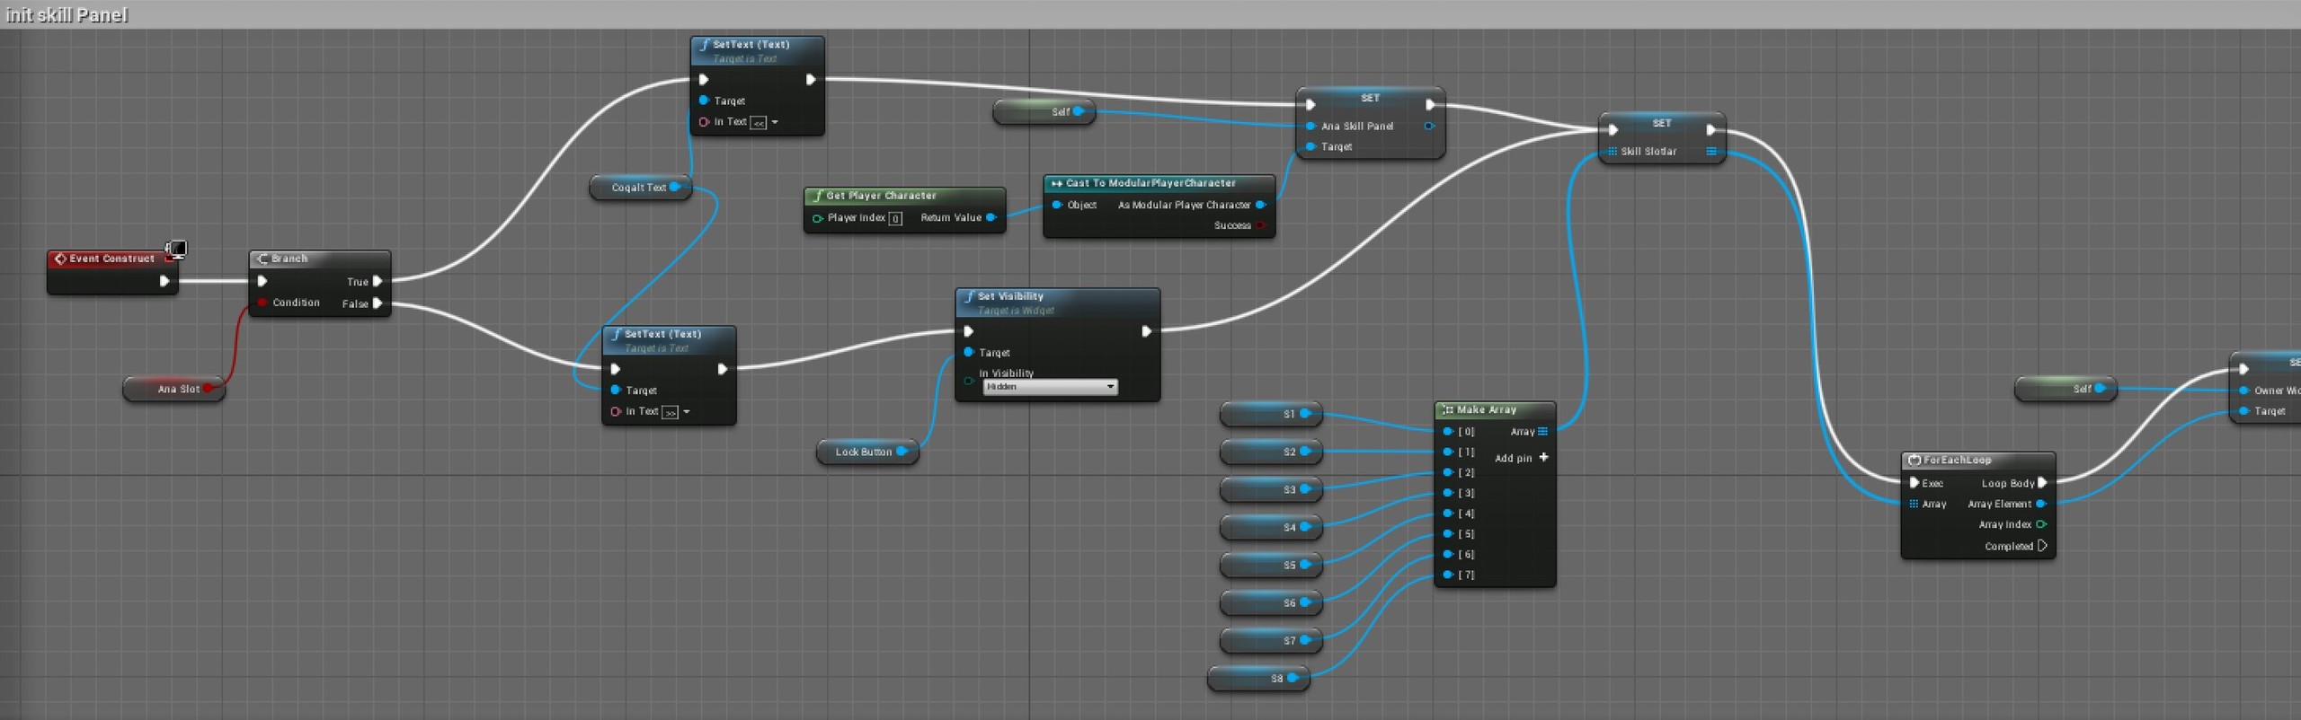Click the Lock Button variable node
Screen dimensions: 2301x720
(x=867, y=452)
